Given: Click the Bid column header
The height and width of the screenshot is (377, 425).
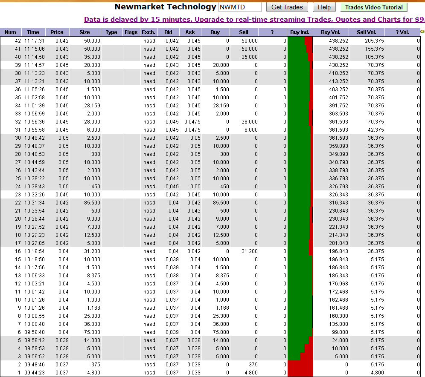Looking at the screenshot, I should point(168,32).
